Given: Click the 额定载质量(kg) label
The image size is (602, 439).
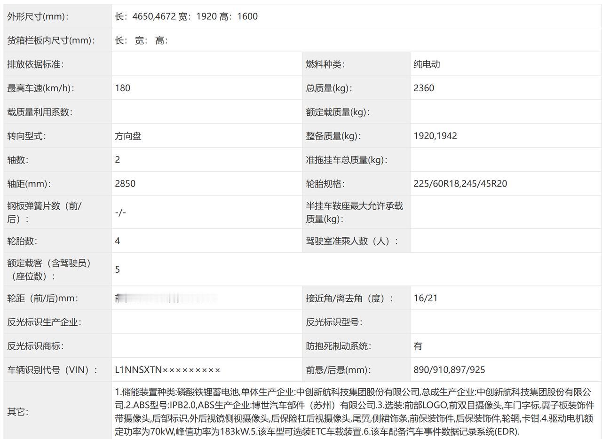Looking at the screenshot, I should tap(338, 112).
